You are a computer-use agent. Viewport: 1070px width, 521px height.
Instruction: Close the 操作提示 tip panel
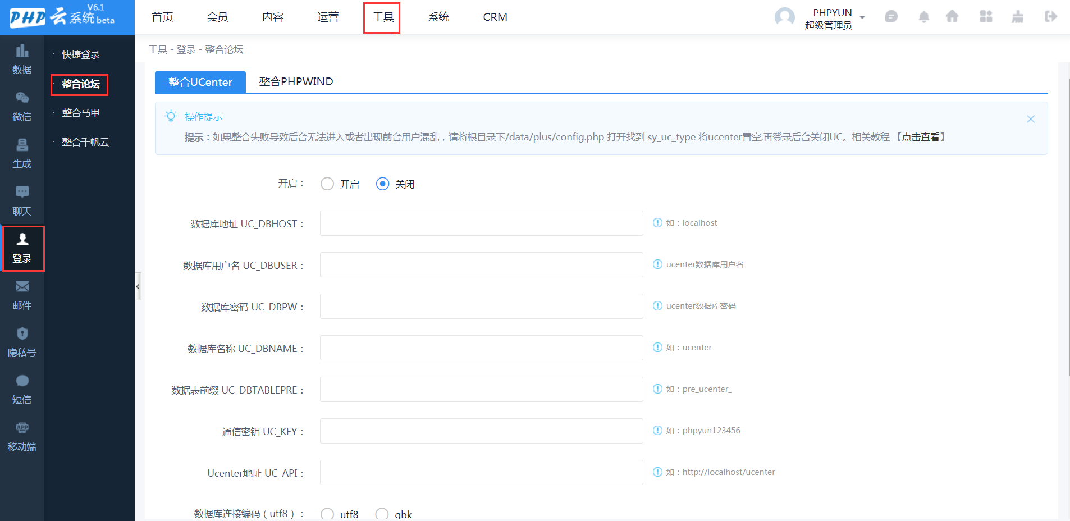tap(1031, 119)
